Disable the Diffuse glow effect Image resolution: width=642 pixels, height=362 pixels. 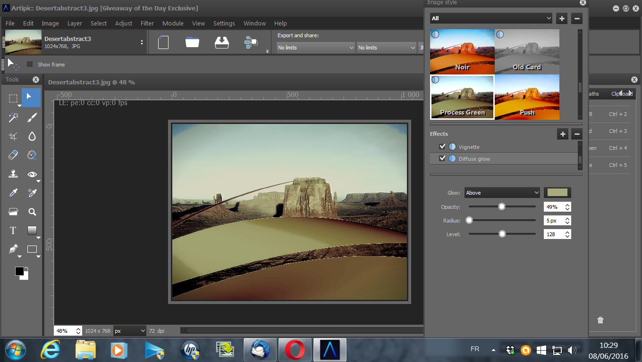pyautogui.click(x=442, y=159)
